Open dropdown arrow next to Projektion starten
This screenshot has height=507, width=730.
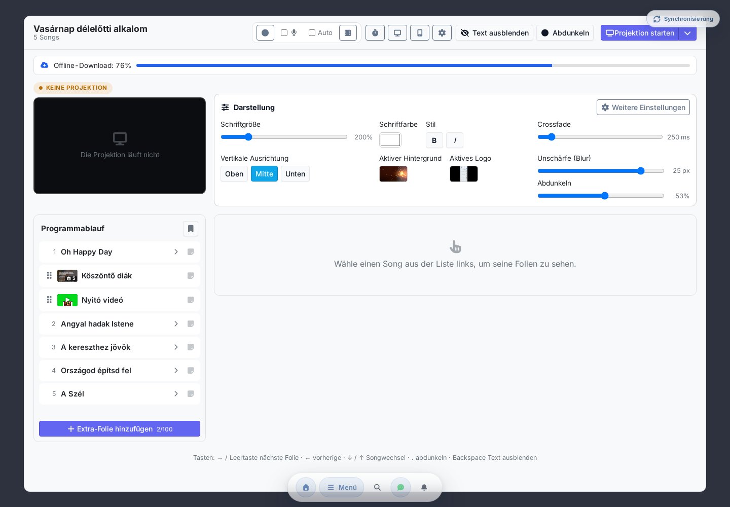687,33
